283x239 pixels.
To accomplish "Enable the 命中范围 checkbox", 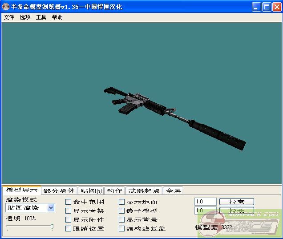I will 69,202.
